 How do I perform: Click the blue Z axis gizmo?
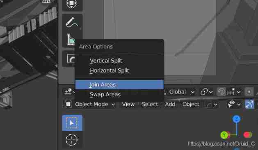(237, 119)
